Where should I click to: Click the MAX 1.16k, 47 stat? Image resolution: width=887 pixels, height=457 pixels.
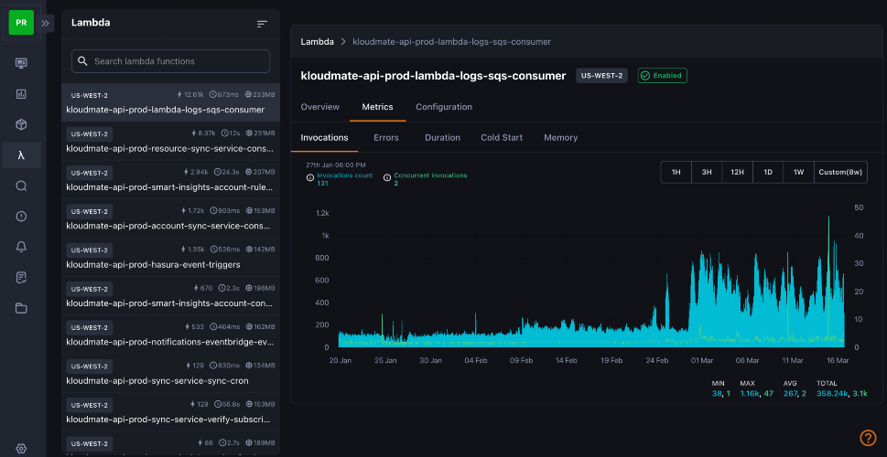coord(756,388)
